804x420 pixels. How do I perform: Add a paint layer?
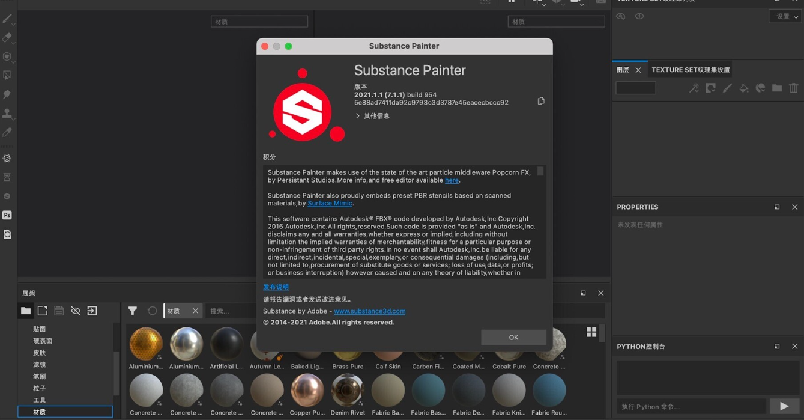tap(727, 88)
